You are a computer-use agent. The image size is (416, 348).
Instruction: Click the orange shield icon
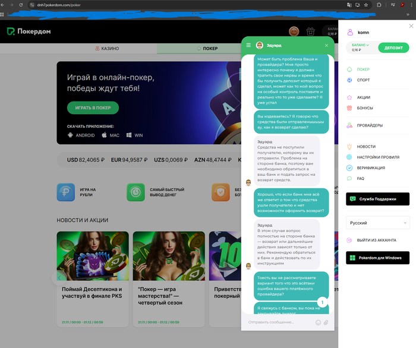220,192
